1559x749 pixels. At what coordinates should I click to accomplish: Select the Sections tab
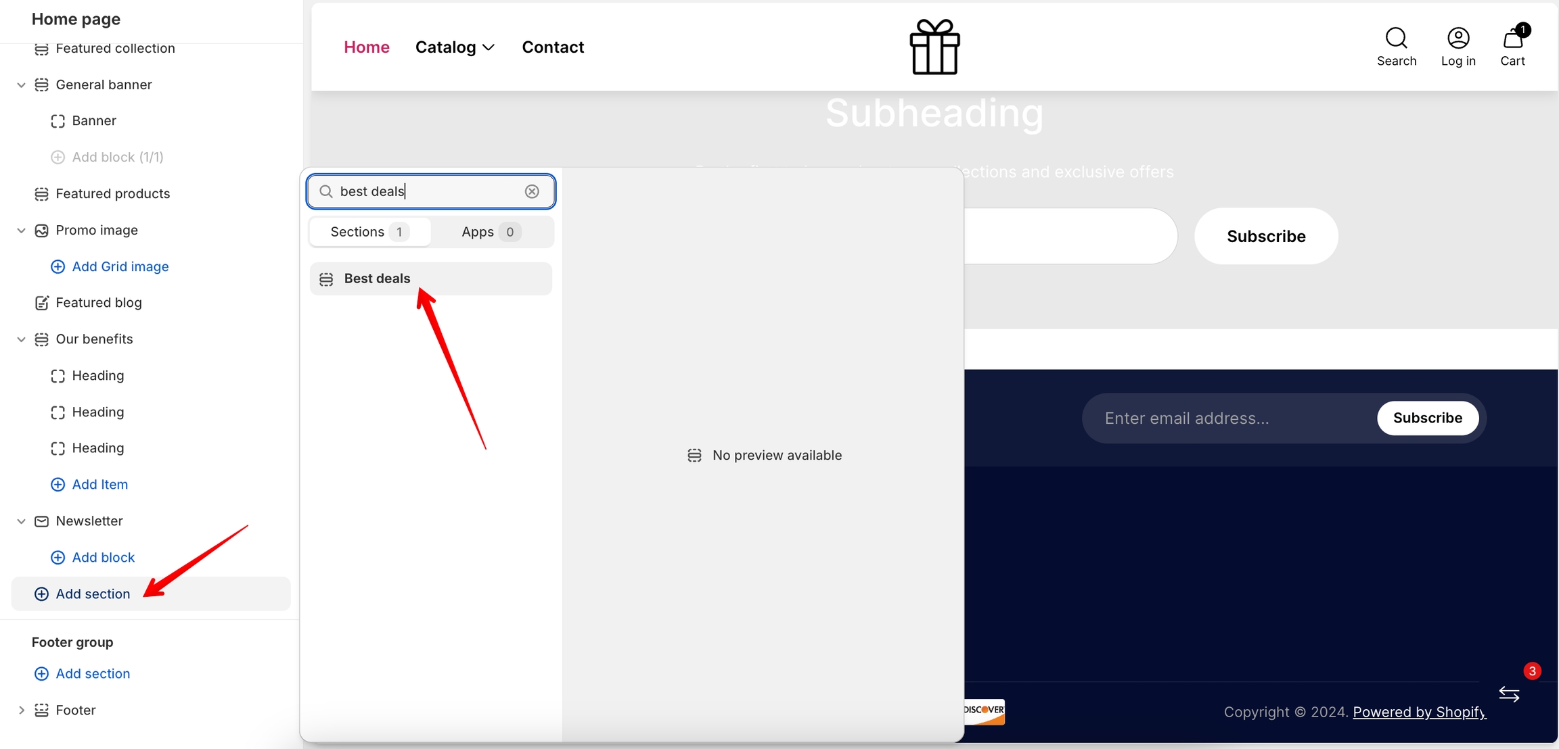point(369,232)
